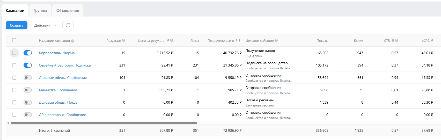Open the Действия dropdown
This screenshot has width=441, height=140.
coord(45,25)
